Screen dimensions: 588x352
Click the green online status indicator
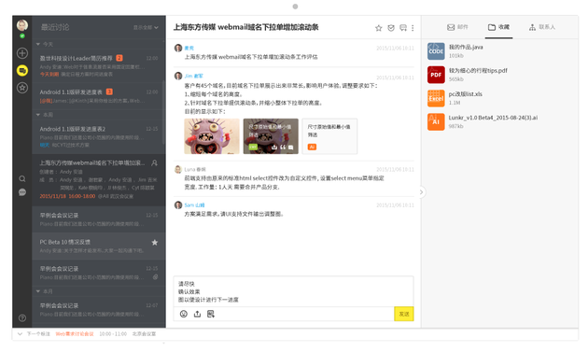click(22, 36)
